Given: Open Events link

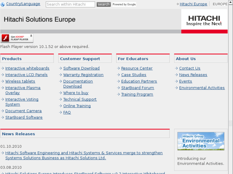Looking at the screenshot, I should pyautogui.click(x=186, y=81).
